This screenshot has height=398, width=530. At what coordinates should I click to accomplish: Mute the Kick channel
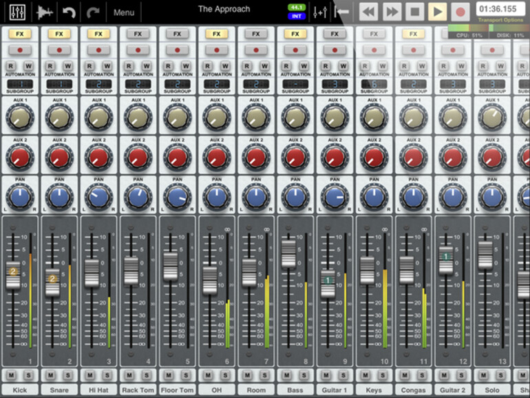tap(13, 375)
